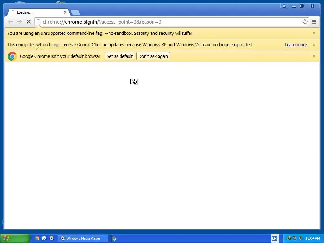324x243 pixels.
Task: Open the EN language bar
Action: [x=274, y=238]
